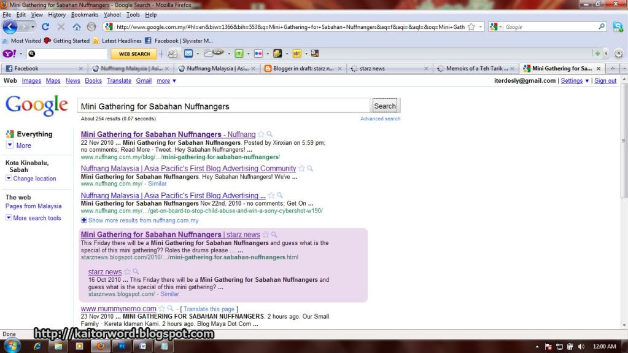Open the Bookmarks menu
The width and height of the screenshot is (628, 353).
tap(85, 14)
